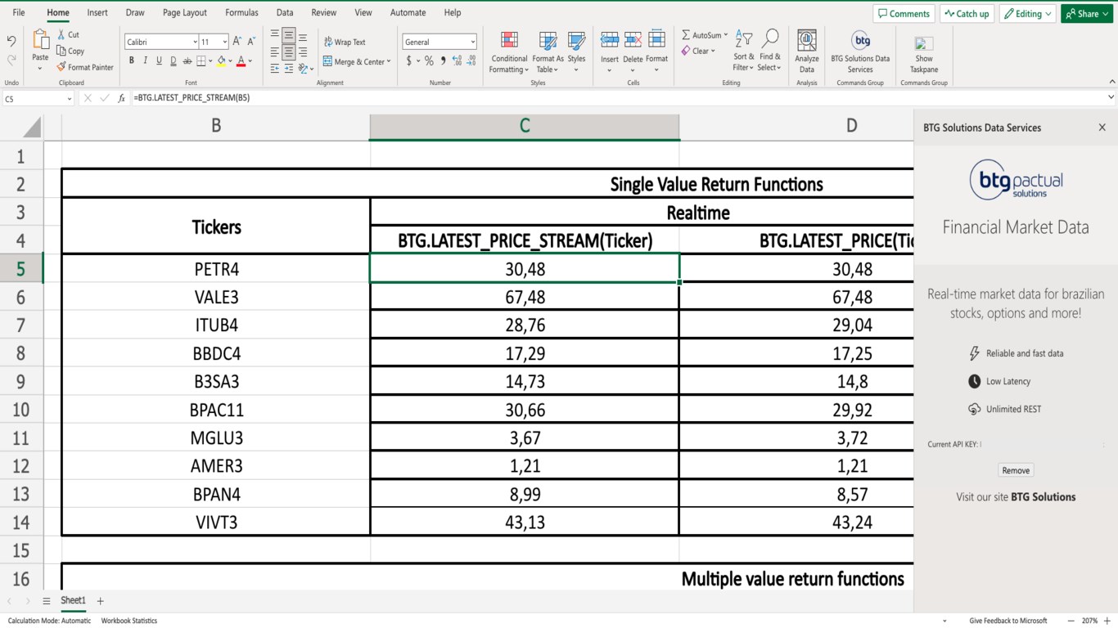Click the Show Taskpane command

pyautogui.click(x=924, y=54)
